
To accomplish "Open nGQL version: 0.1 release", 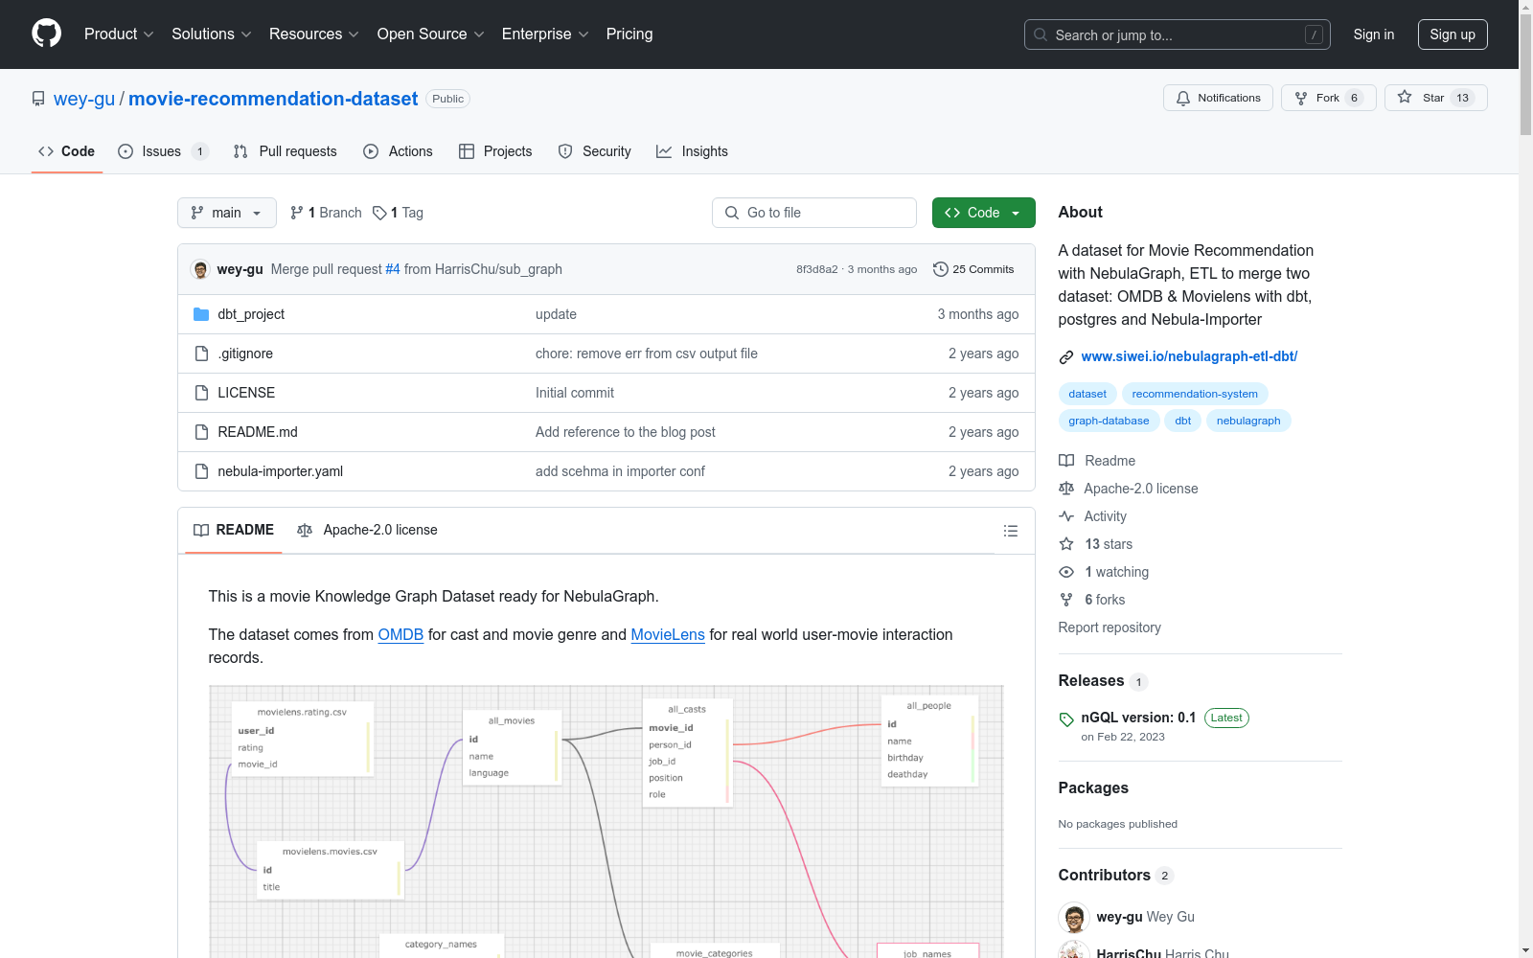I will [1138, 718].
